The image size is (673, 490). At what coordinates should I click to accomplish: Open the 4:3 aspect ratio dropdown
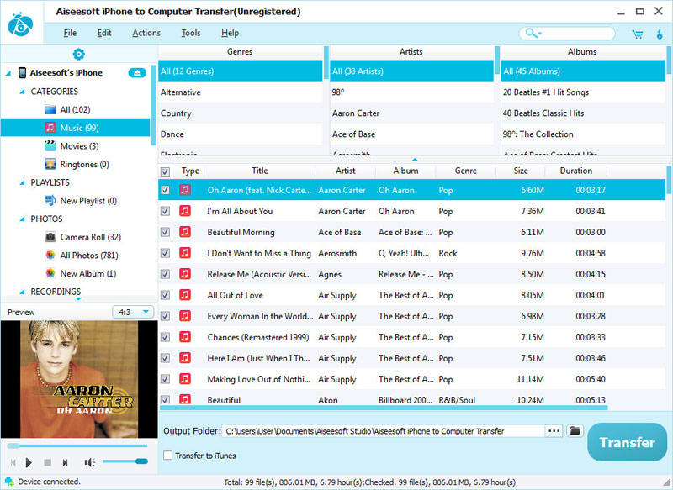pos(133,312)
